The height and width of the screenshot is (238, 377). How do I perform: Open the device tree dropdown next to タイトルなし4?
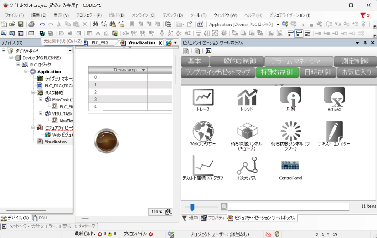point(70,51)
